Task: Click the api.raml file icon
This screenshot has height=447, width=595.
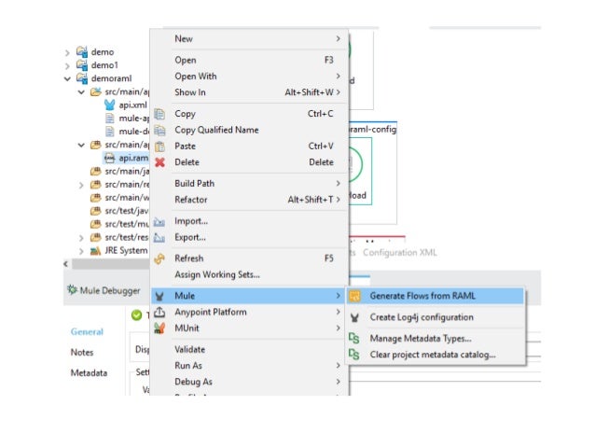Action: click(110, 158)
